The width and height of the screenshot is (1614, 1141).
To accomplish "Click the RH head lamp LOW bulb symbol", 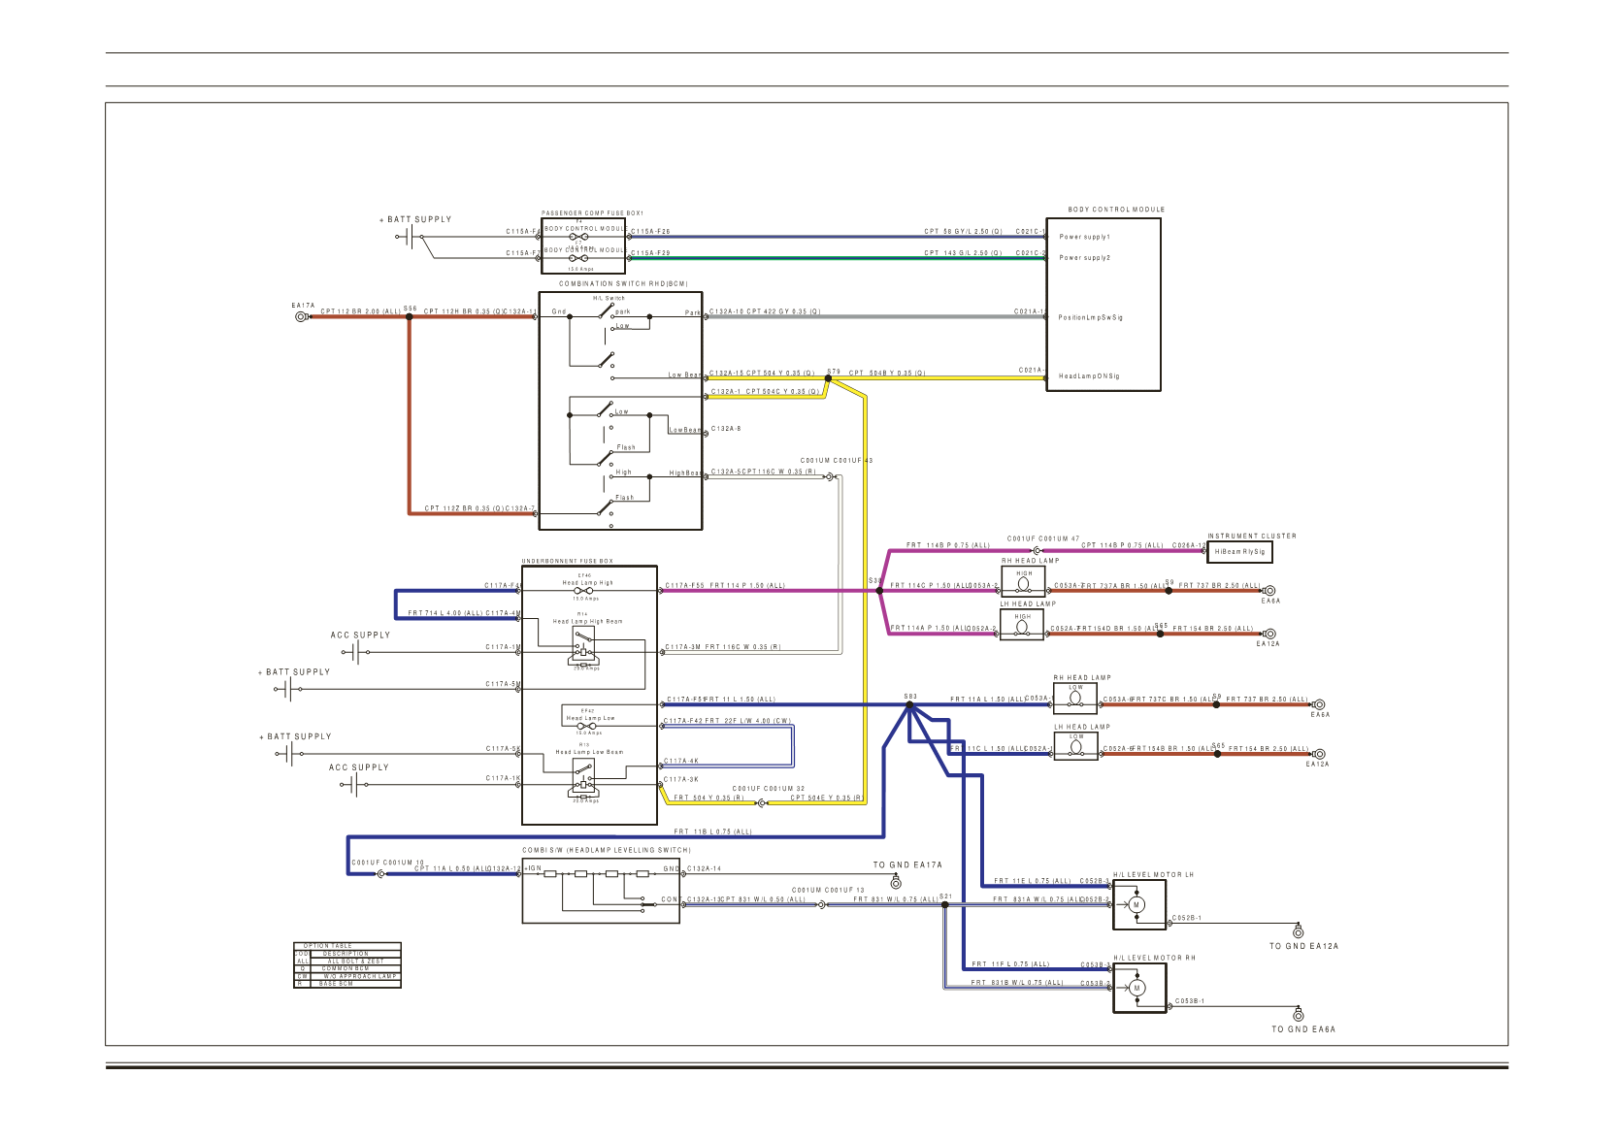I will pos(1075,699).
